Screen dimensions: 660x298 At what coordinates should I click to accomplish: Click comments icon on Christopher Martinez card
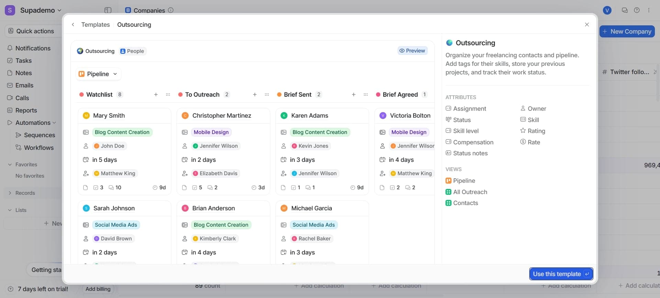[210, 188]
